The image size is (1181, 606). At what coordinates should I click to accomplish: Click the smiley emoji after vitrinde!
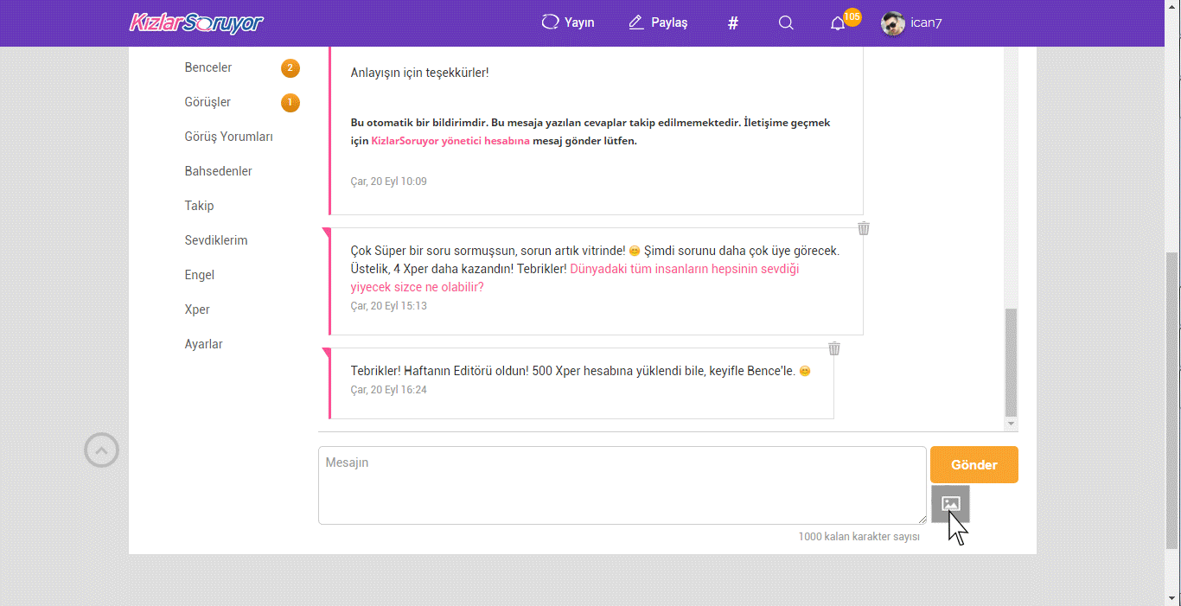(635, 251)
